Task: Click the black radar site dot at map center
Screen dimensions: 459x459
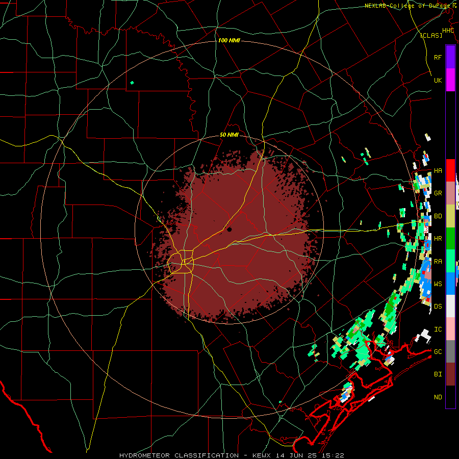Action: (x=229, y=229)
